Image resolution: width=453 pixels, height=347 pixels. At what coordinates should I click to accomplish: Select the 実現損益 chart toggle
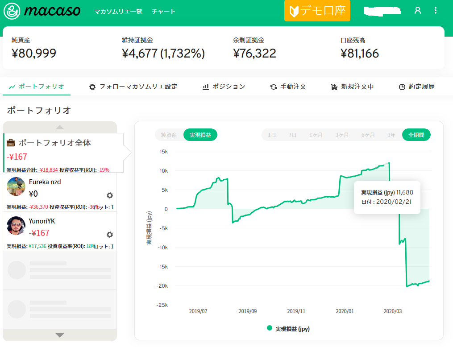pyautogui.click(x=200, y=135)
